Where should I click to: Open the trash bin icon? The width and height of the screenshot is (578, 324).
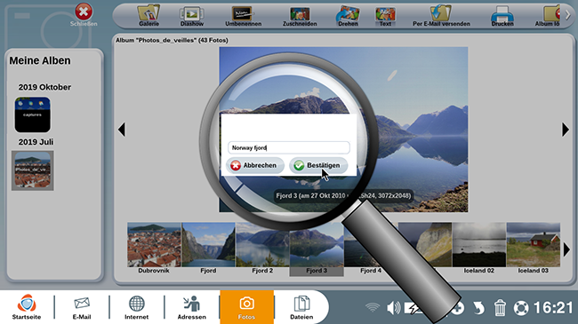pos(500,307)
